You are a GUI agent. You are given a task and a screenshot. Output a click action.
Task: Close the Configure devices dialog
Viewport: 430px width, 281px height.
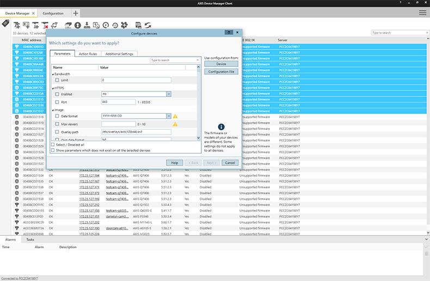[237, 32]
